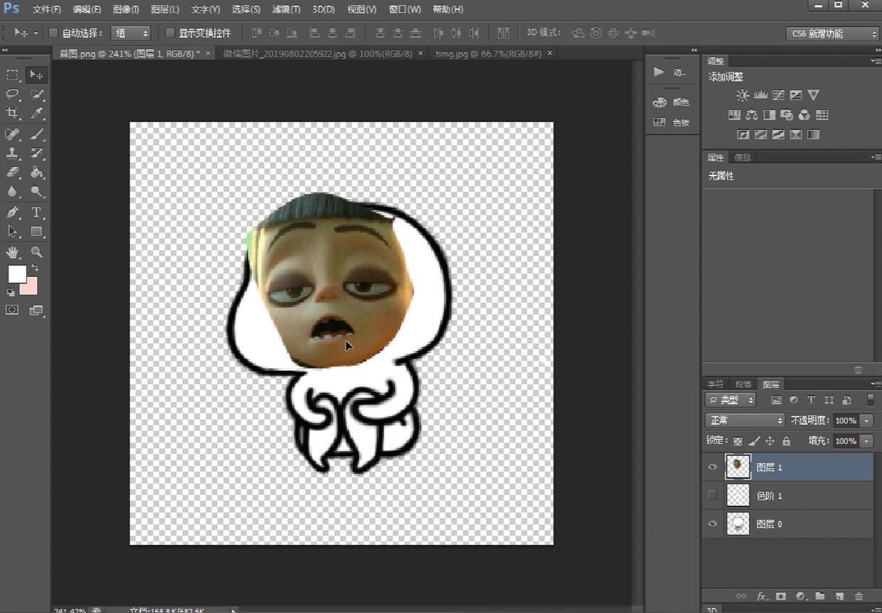Viewport: 882px width, 613px height.
Task: Select the Clone Stamp tool
Action: coord(13,153)
